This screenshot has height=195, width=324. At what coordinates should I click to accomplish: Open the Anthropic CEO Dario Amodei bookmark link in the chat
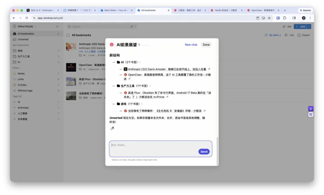point(167,69)
